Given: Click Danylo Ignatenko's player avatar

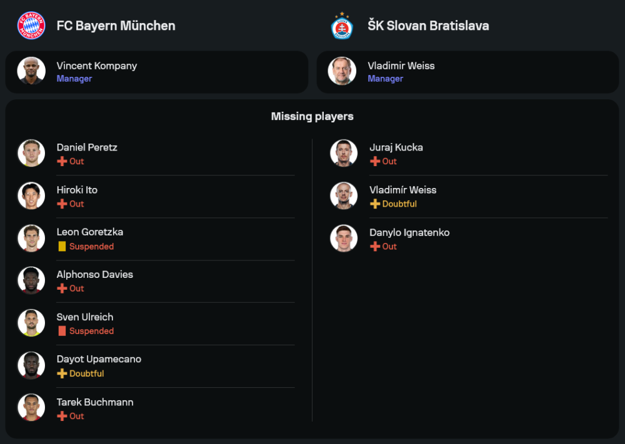Looking at the screenshot, I should tap(344, 238).
